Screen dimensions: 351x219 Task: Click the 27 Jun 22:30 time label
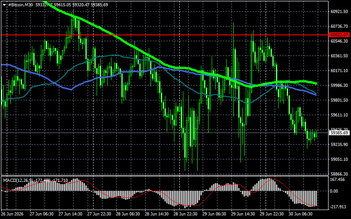[99, 214]
